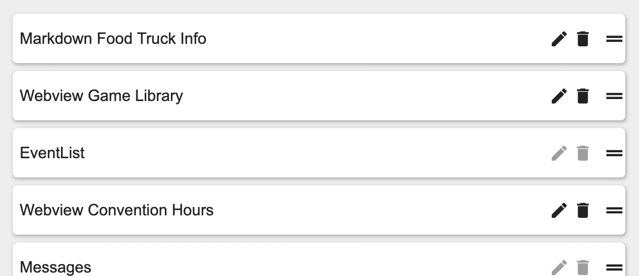
Task: Delete the Markdown Food Truck Info item
Action: coord(583,38)
